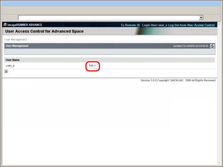Click the Login User: user_a text
The height and width of the screenshot is (167, 223).
point(155,25)
